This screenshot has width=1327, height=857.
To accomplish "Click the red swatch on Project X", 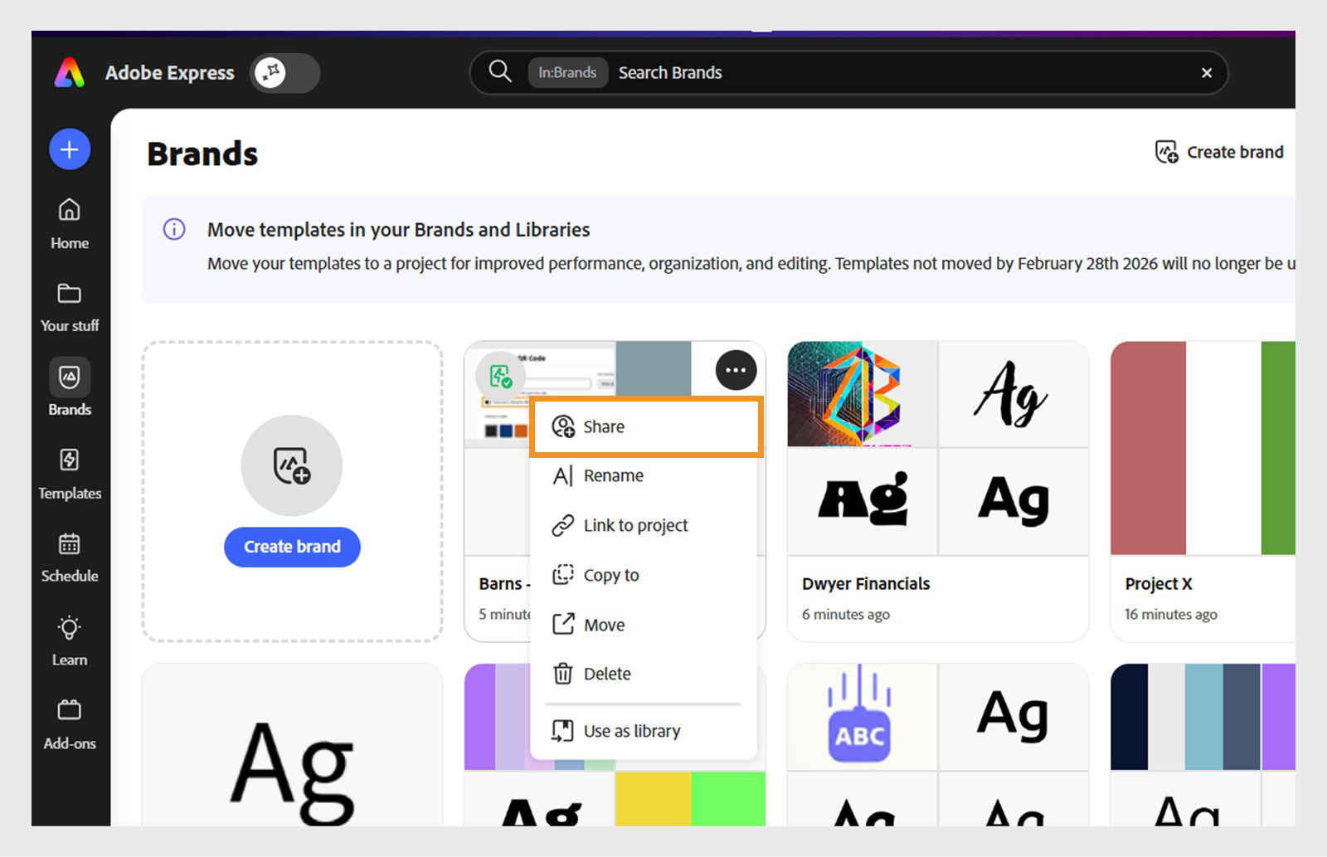I will pyautogui.click(x=1148, y=448).
